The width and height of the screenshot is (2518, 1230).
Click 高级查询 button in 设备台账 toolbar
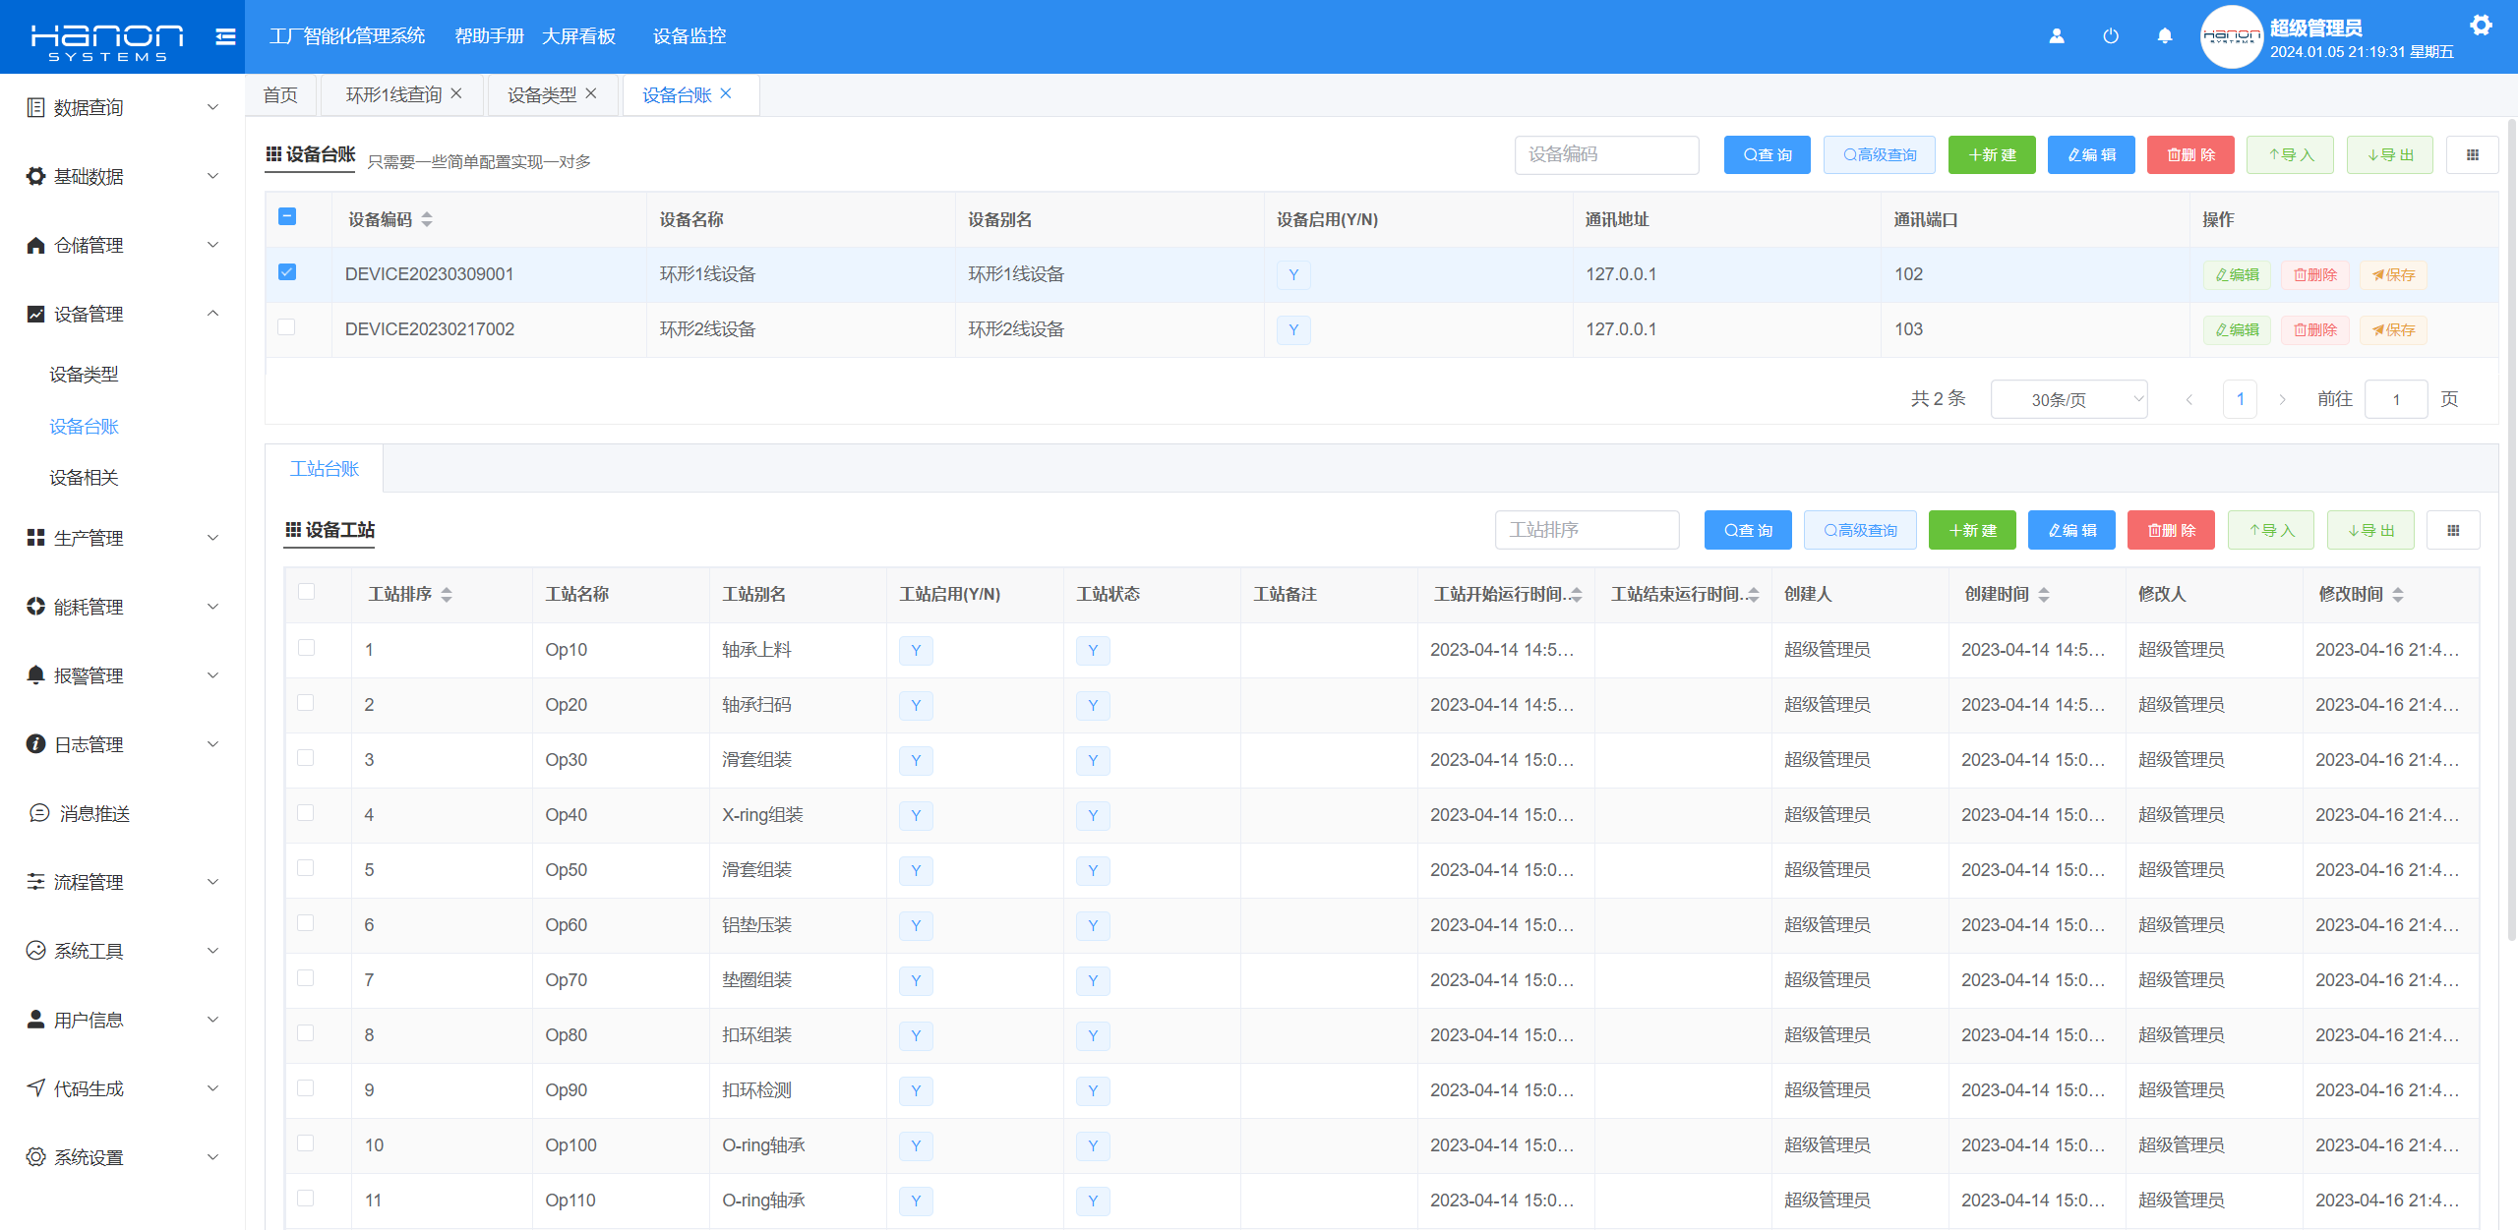(x=1879, y=154)
